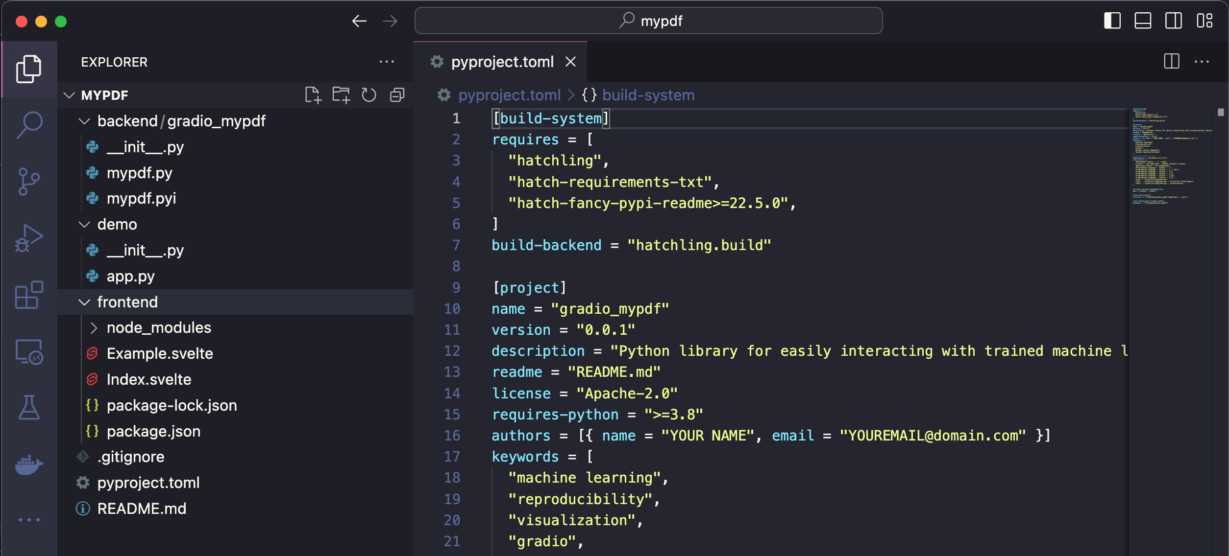Click the mypdf command center search box
The height and width of the screenshot is (556, 1229).
[x=648, y=21]
